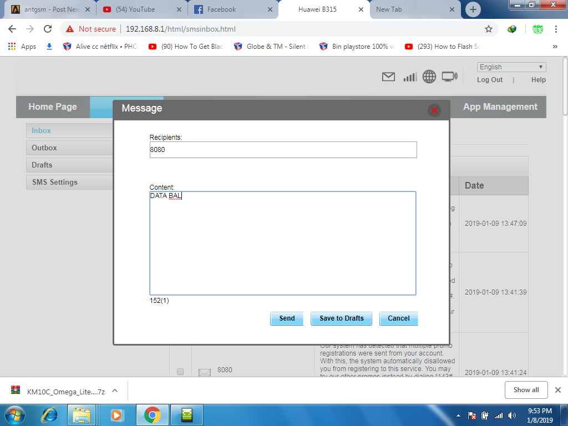The height and width of the screenshot is (426, 568).
Task: Switch to the YouTube tab
Action: tap(141, 9)
